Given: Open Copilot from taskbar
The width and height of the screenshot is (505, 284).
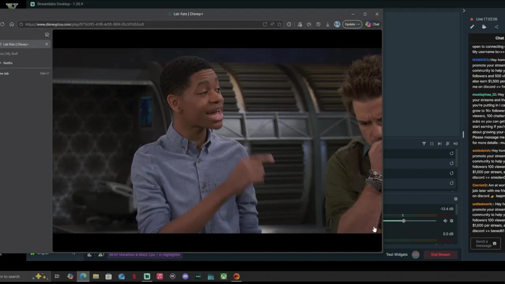Looking at the screenshot, I should pyautogui.click(x=70, y=277).
